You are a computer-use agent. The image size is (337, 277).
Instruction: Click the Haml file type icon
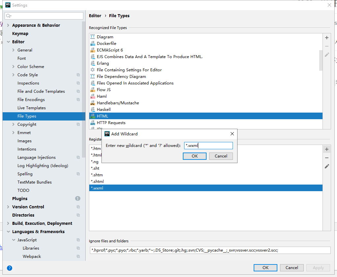click(93, 96)
